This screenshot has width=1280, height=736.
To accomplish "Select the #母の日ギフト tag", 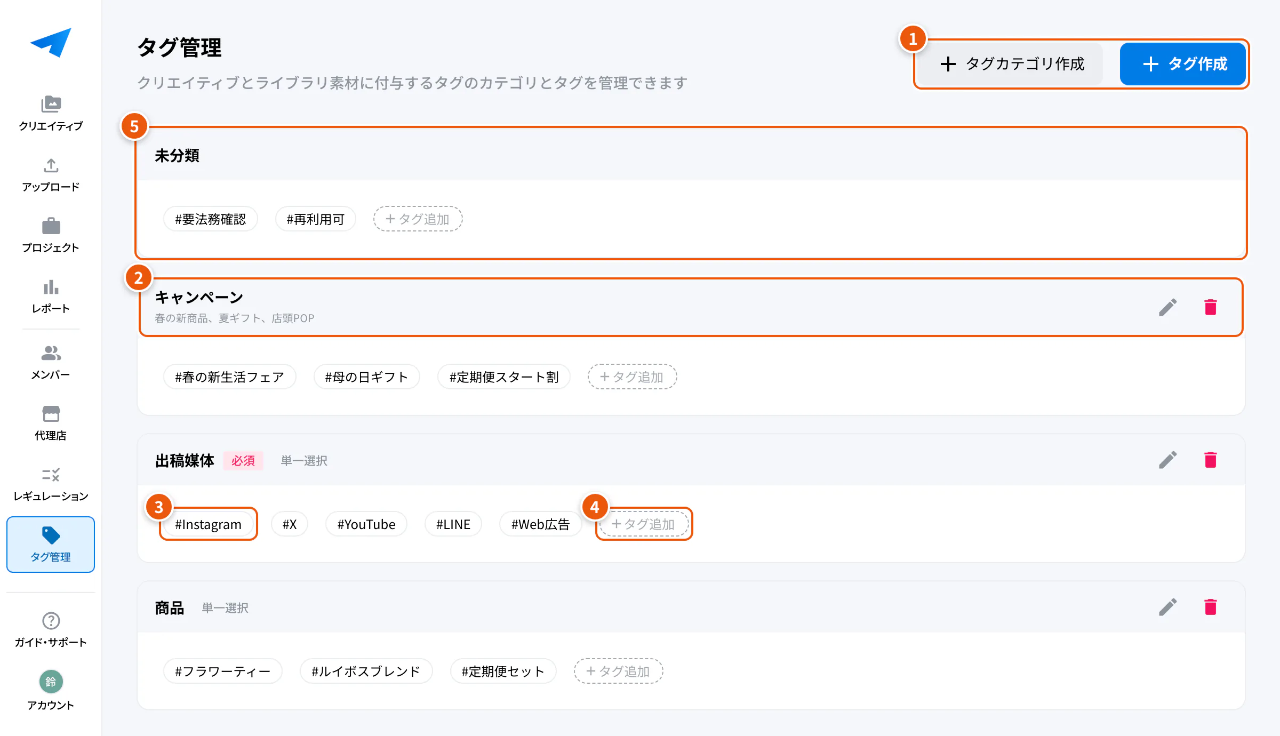I will pos(366,377).
